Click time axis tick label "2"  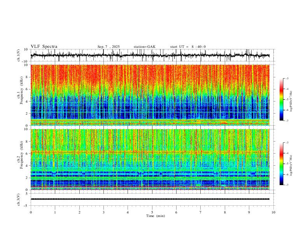coord(79,212)
